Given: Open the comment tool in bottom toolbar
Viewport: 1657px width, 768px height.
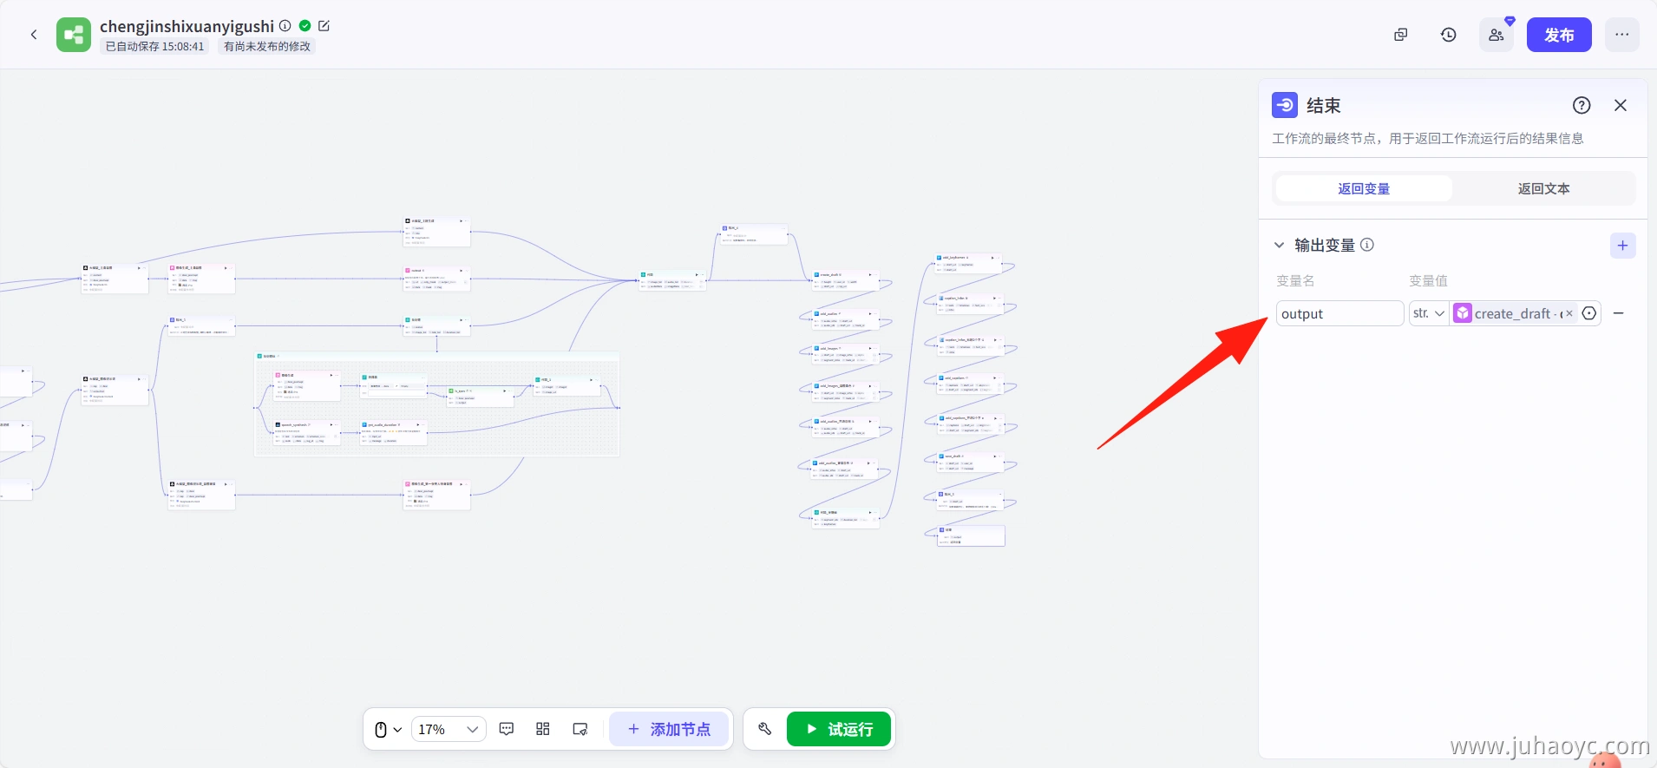Looking at the screenshot, I should point(507,729).
